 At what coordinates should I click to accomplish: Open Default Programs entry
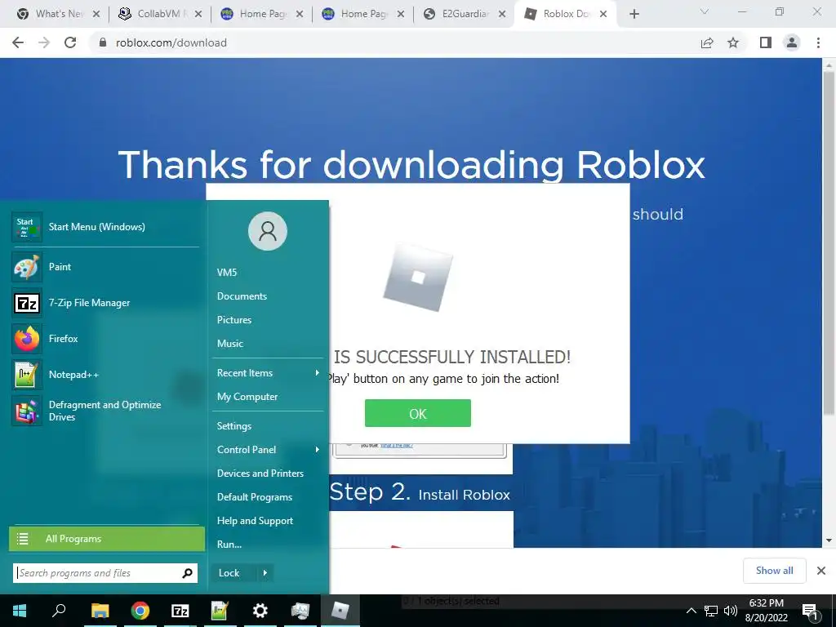[x=255, y=497]
